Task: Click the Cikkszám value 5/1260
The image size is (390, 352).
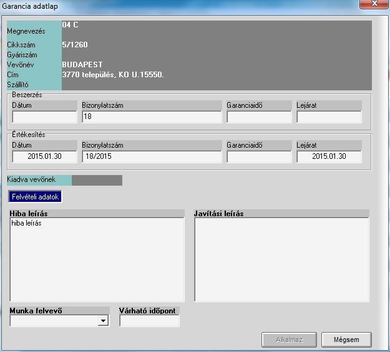Action: [75, 45]
